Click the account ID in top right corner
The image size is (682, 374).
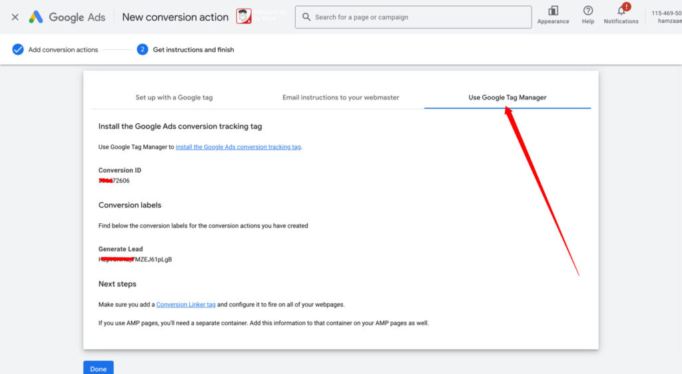[x=666, y=13]
